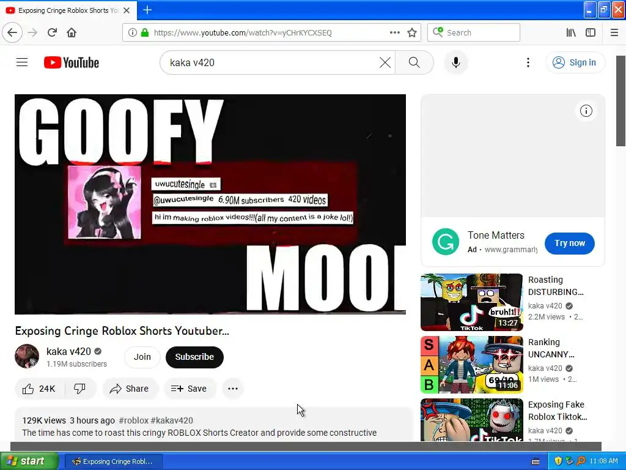626x470 pixels.
Task: Select Exposing Cringe Robl... taskbar item
Action: coord(112,461)
